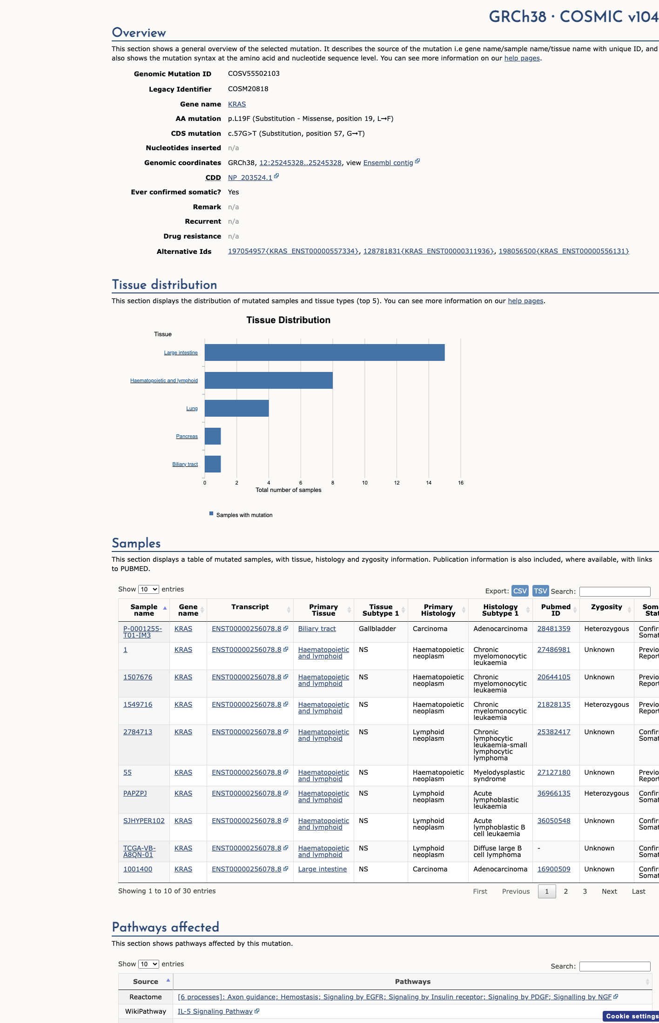Viewport: 659px width, 1023px height.
Task: Click the Samples with mutation legend swatch
Action: [211, 514]
